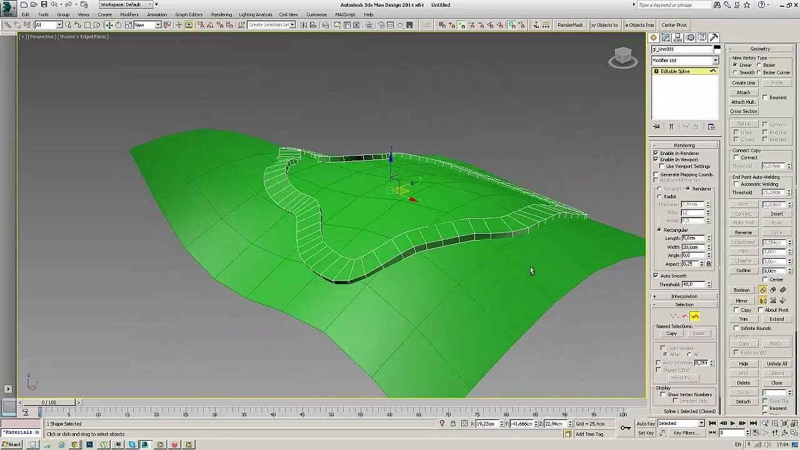Screen dimensions: 800x450
Task: Select the Scale transform tool
Action: [127, 25]
